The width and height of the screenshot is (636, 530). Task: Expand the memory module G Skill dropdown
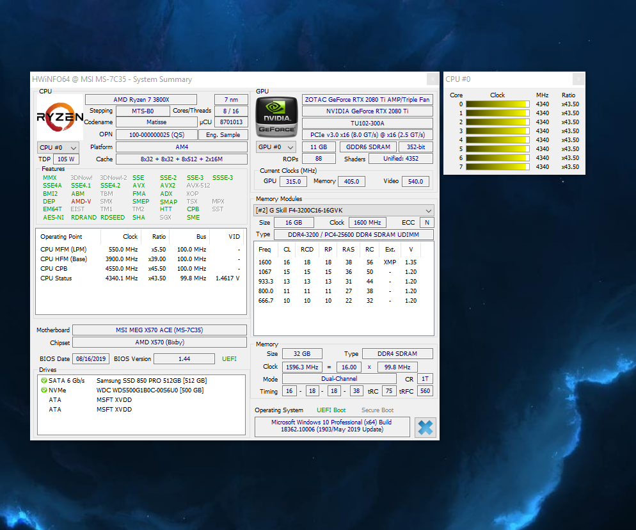click(344, 210)
